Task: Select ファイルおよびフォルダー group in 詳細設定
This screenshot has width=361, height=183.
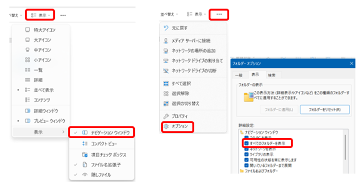Action: [259, 171]
